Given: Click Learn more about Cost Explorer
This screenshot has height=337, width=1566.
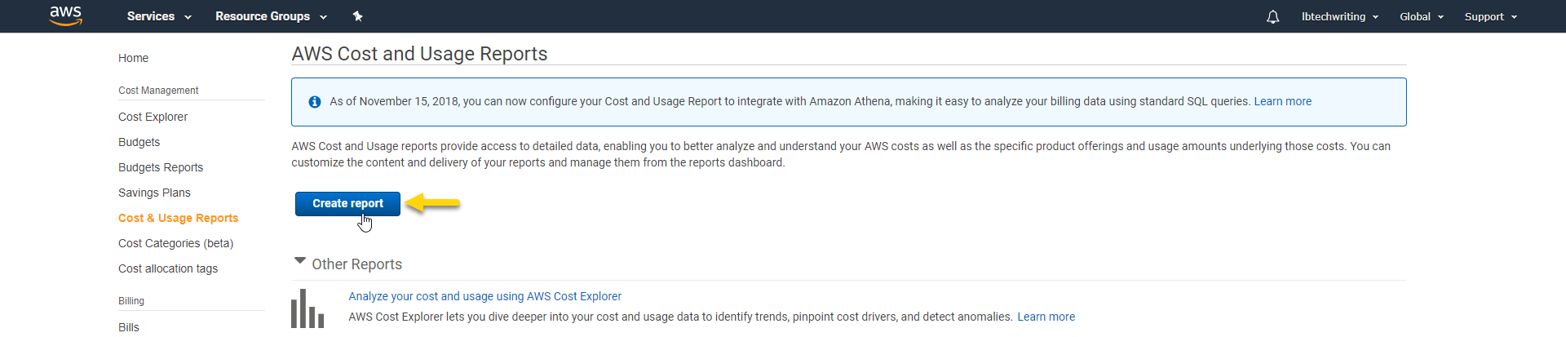Looking at the screenshot, I should click(x=1046, y=317).
